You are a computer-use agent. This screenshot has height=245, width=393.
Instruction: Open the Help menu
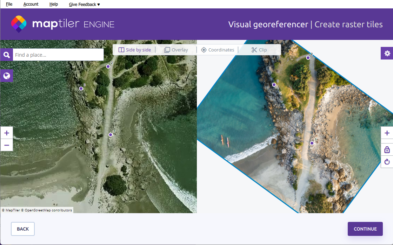[x=54, y=4]
